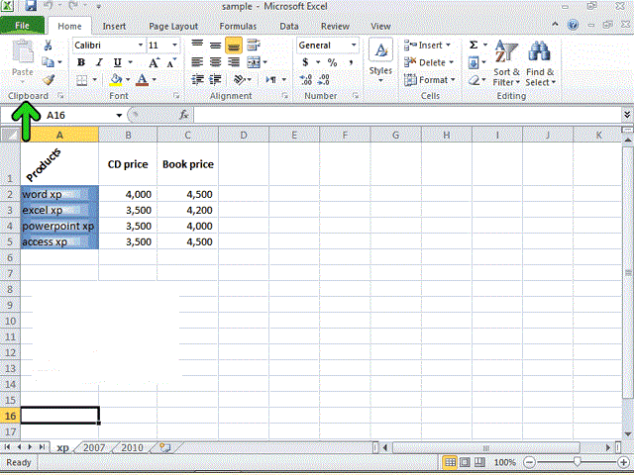
Task: Open the Name Box dropdown arrow
Action: point(119,116)
